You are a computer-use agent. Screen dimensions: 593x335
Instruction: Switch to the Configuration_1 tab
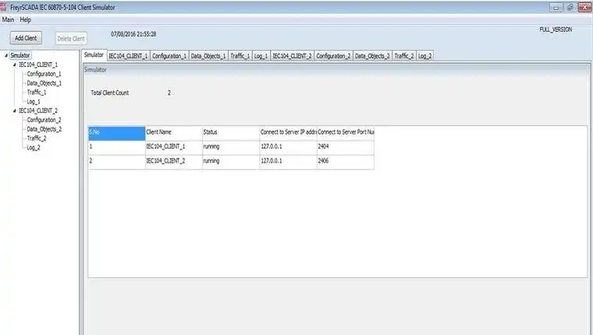point(169,56)
